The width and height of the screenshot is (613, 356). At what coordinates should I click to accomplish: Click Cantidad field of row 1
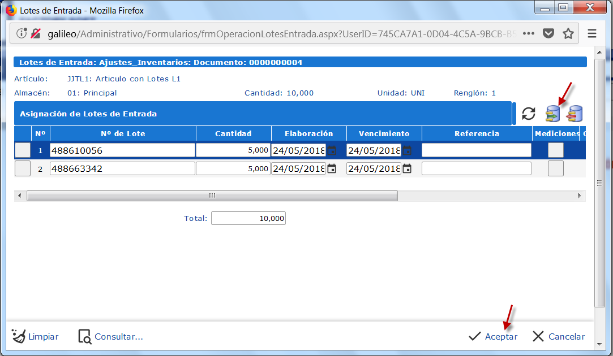[233, 150]
